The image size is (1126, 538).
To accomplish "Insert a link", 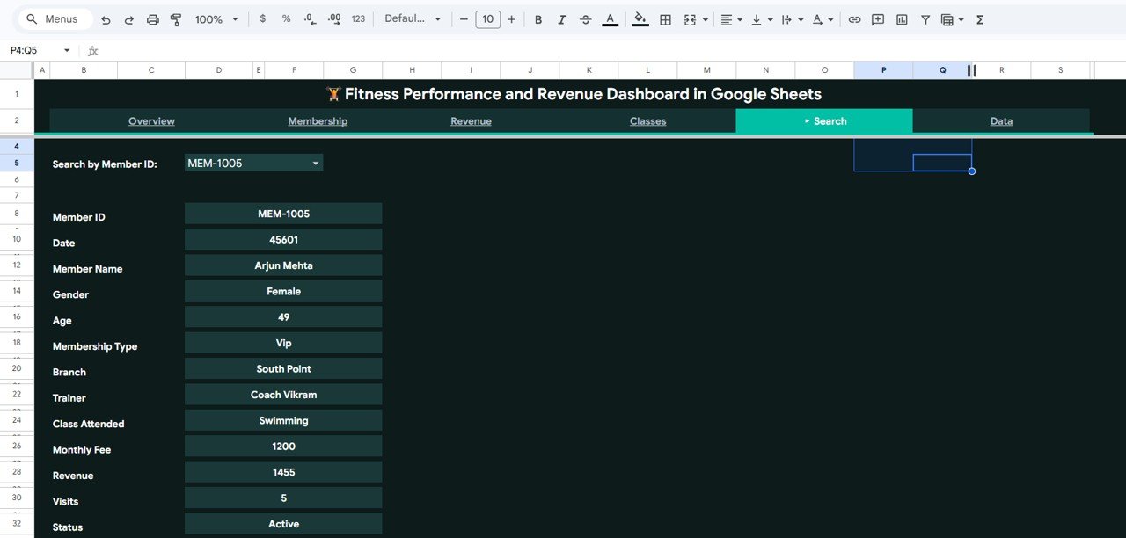I will [x=853, y=18].
